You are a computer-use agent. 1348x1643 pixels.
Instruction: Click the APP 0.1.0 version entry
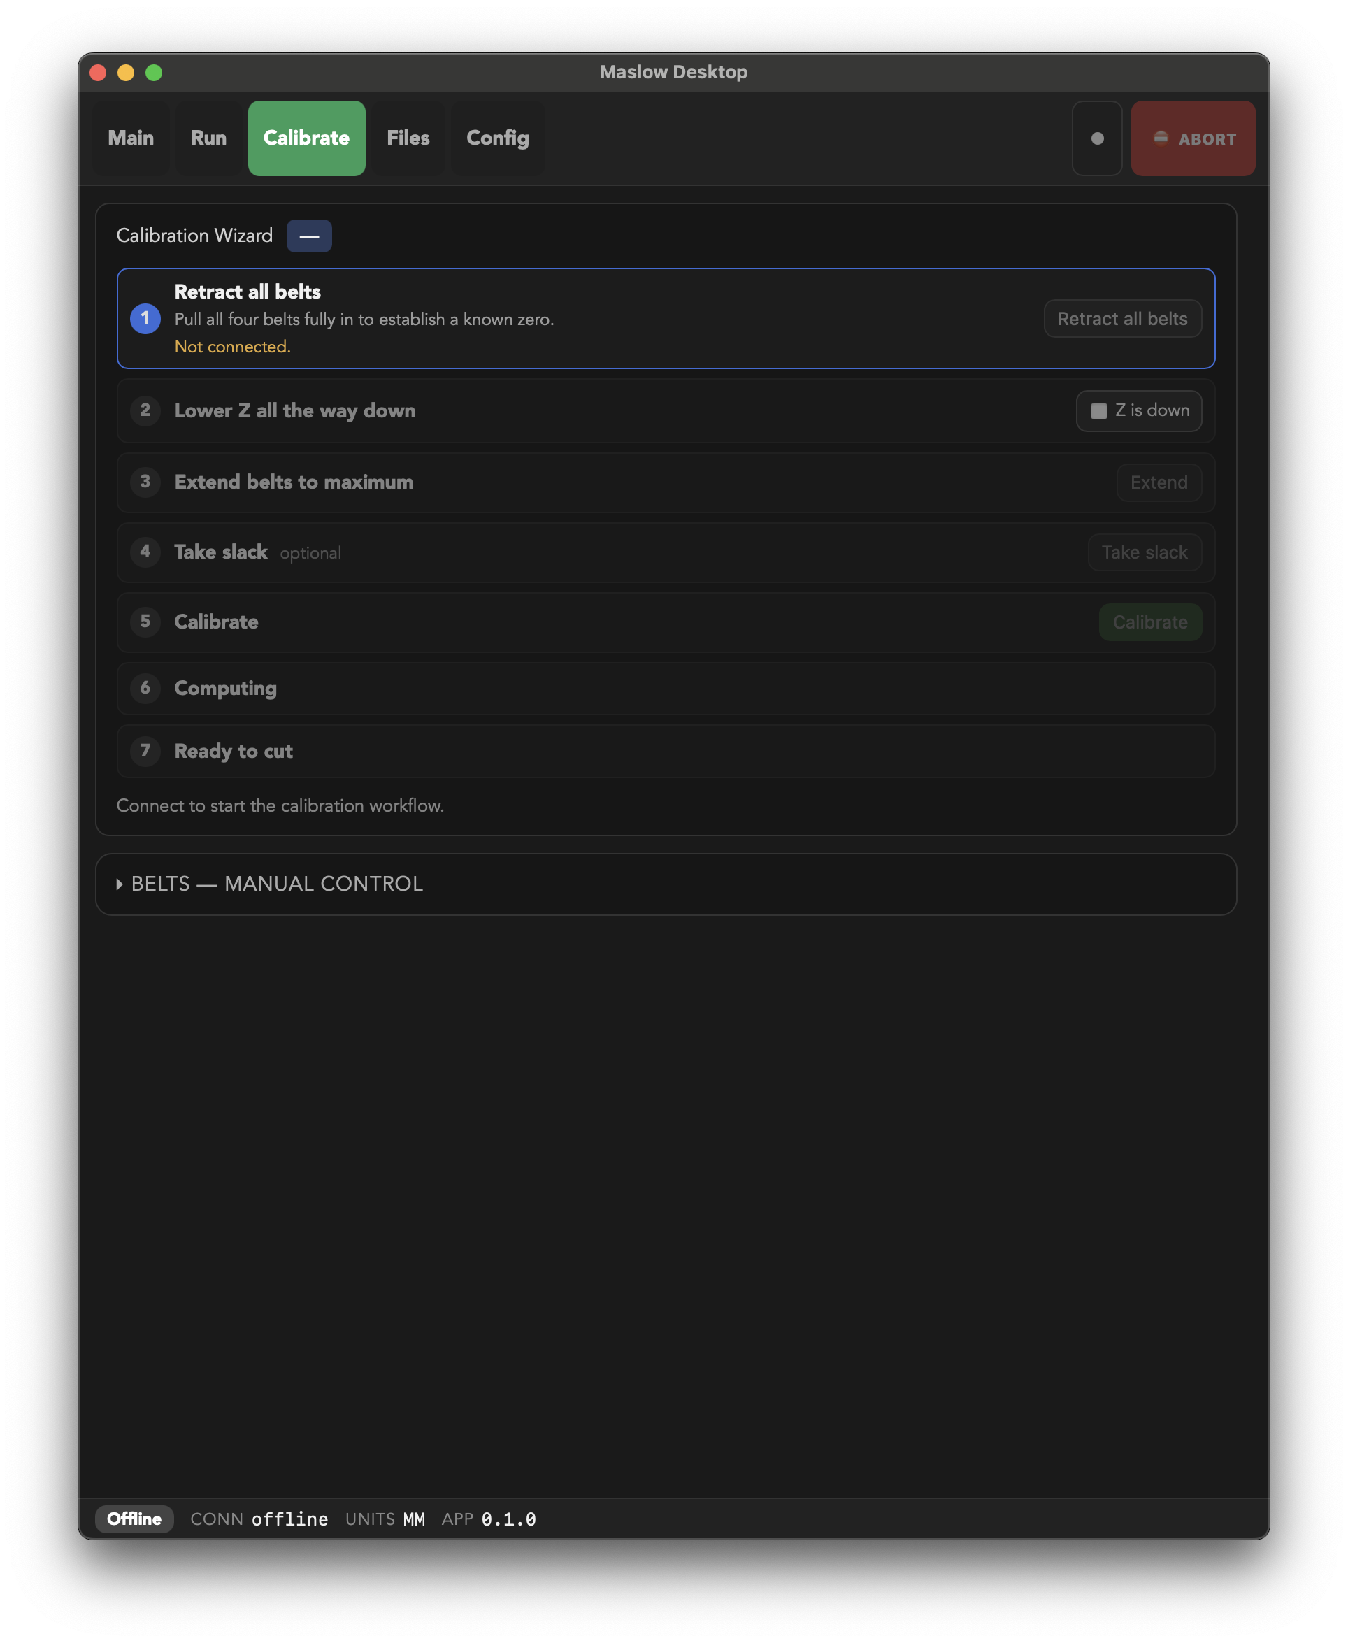point(489,1519)
